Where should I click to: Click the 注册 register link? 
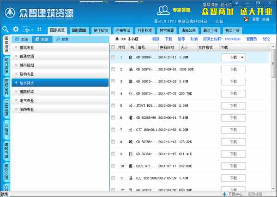pyautogui.click(x=265, y=19)
